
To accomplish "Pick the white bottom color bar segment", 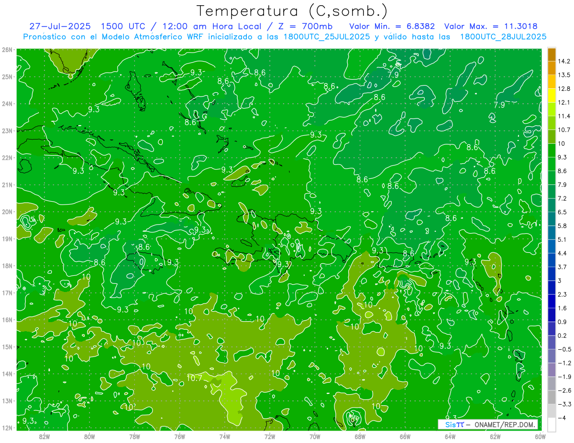I will pos(552,425).
